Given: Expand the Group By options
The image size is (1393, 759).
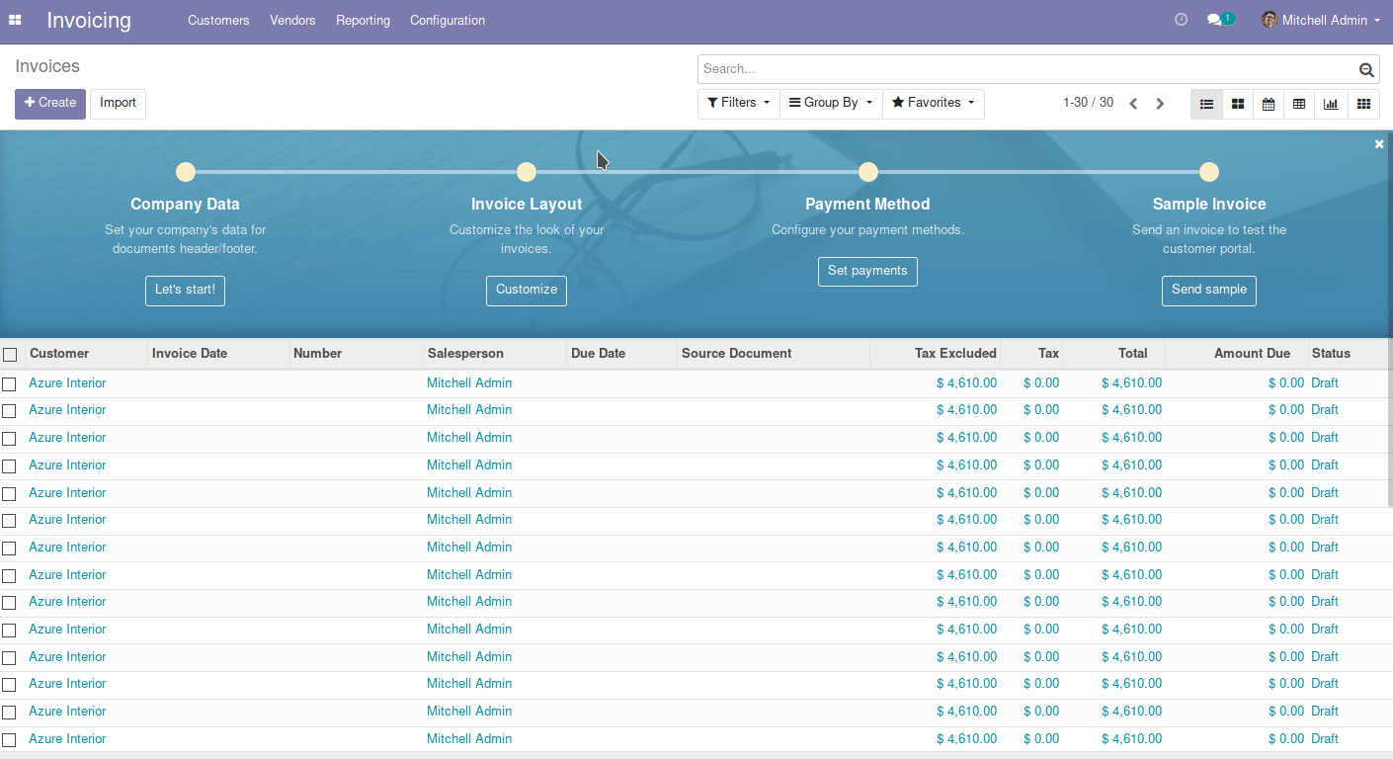Looking at the screenshot, I should [830, 103].
